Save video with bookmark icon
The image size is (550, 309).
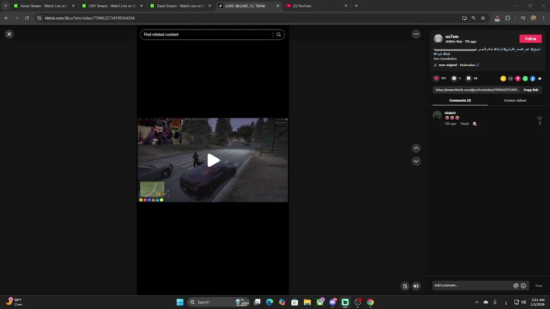coord(468,79)
